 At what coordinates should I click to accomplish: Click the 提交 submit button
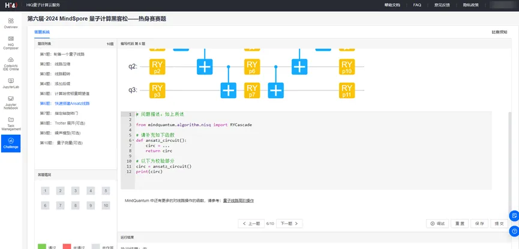point(497,223)
